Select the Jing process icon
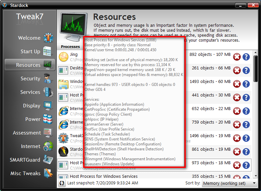Viewport: 261px width, 191px height. pos(63,57)
